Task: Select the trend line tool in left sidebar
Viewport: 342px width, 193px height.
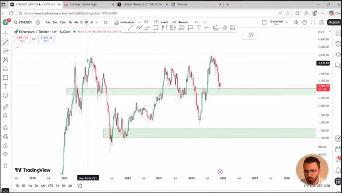Action: click(5, 42)
